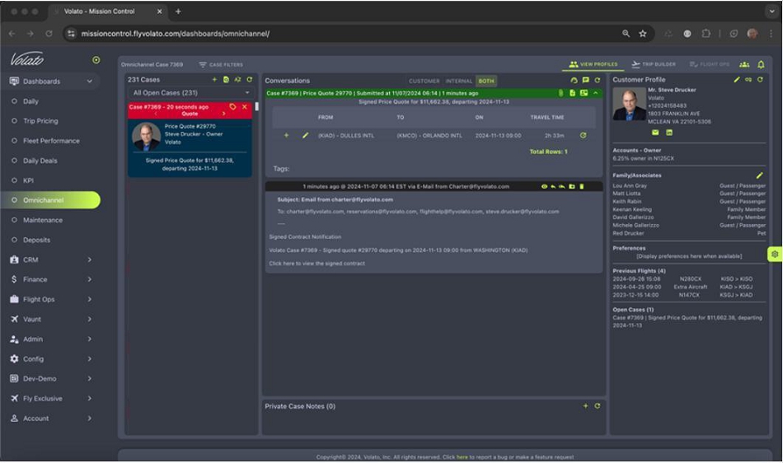This screenshot has width=783, height=463.
Task: Add a new case with the plus icon
Action: pos(214,80)
